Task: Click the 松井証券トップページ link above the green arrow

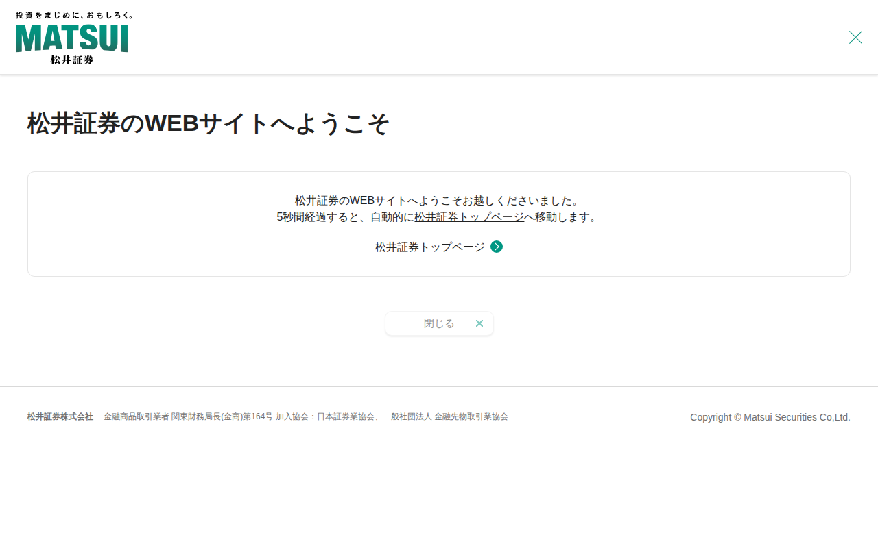Action: pos(430,247)
